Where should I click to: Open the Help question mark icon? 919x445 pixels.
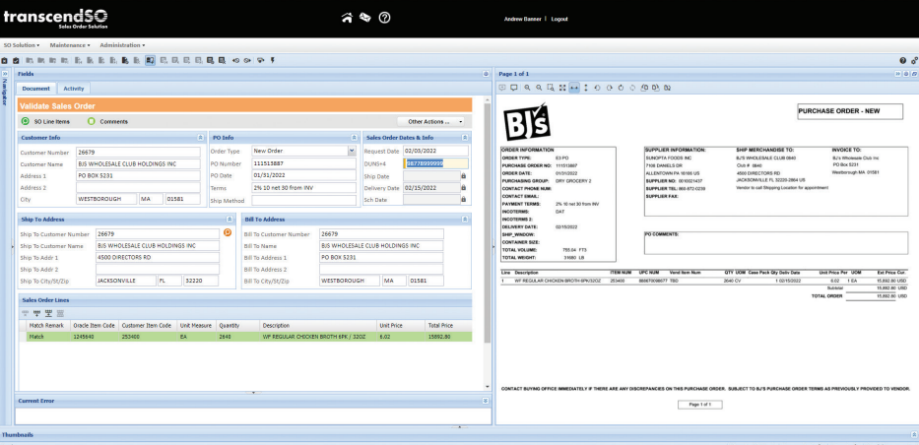pyautogui.click(x=384, y=18)
